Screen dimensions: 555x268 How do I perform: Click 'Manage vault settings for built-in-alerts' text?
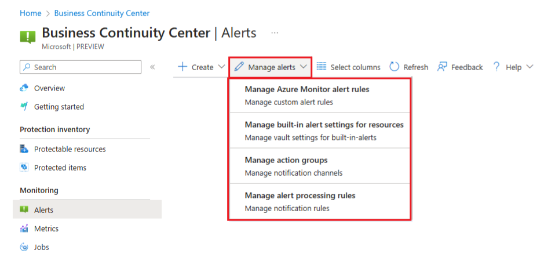click(311, 137)
